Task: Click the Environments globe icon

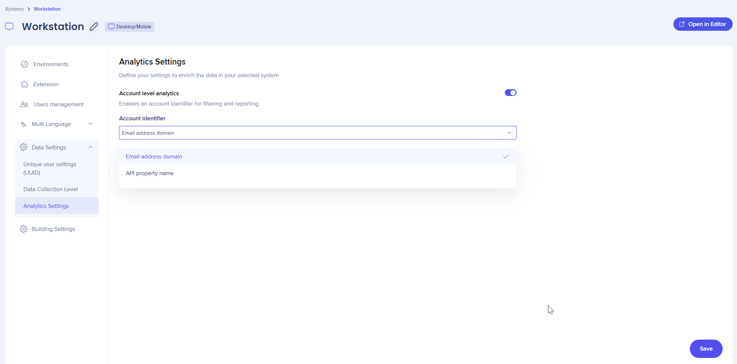Action: 24,64
